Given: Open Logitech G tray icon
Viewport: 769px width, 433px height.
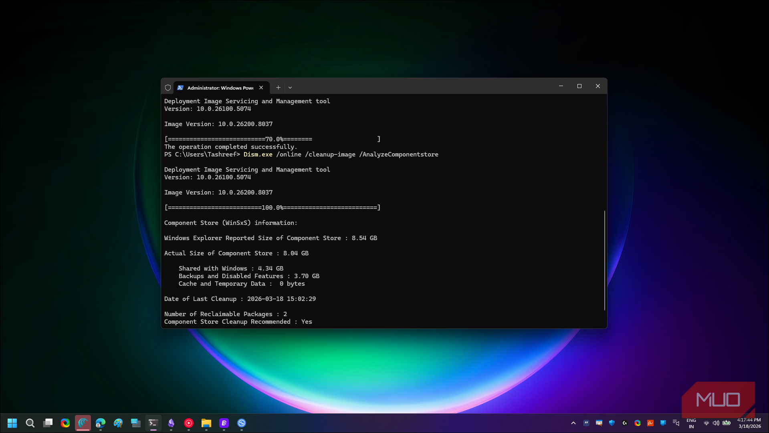Looking at the screenshot, I should pos(625,423).
